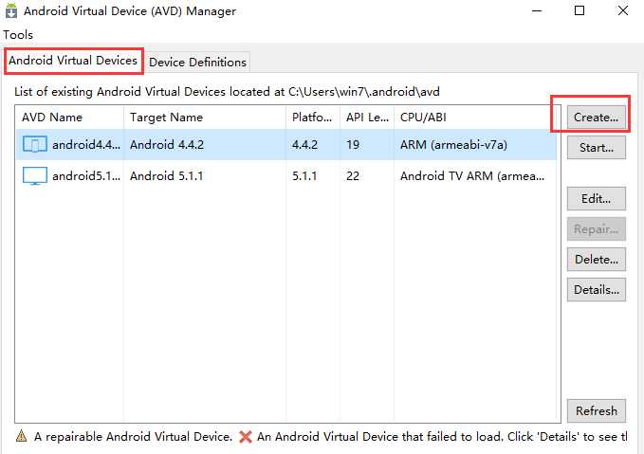Click platform value 5.1.1
The height and width of the screenshot is (454, 644).
coord(304,176)
